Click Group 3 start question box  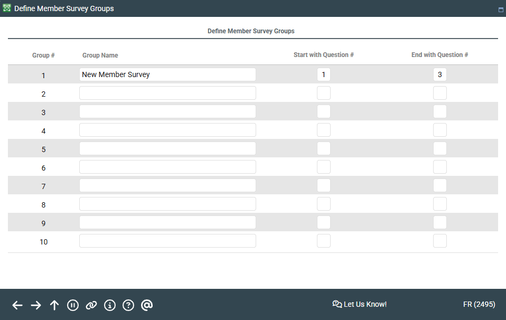[324, 111]
